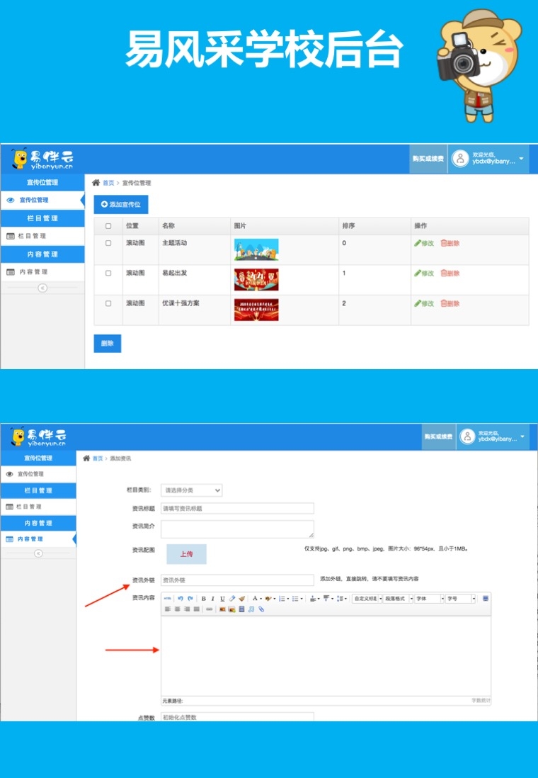This screenshot has height=778, width=538.
Task: Open 内容管理 sidebar item on the 宣传位管理 page
Action: (x=42, y=272)
